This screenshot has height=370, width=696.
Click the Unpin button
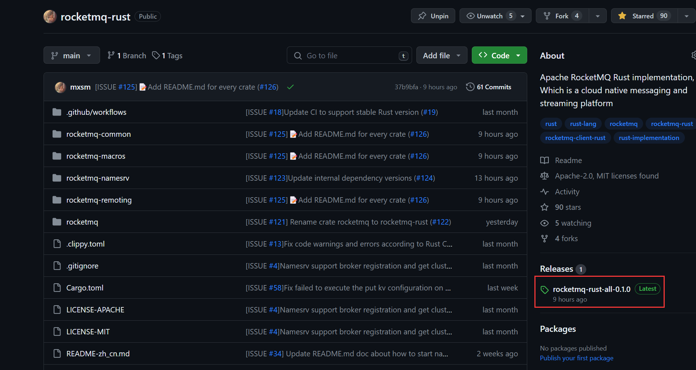[x=433, y=16]
